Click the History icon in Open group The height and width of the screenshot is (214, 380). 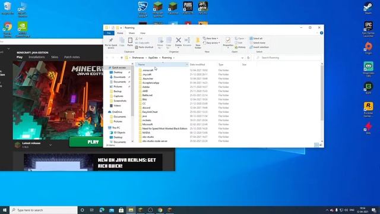240,48
